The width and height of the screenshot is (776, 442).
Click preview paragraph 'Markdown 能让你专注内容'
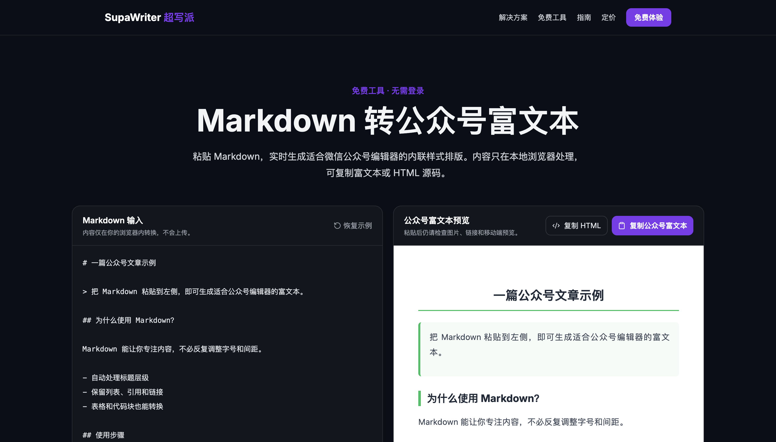click(521, 422)
